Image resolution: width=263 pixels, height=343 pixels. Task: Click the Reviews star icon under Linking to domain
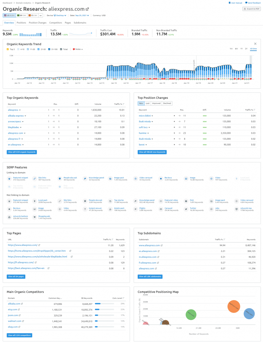click(161, 179)
